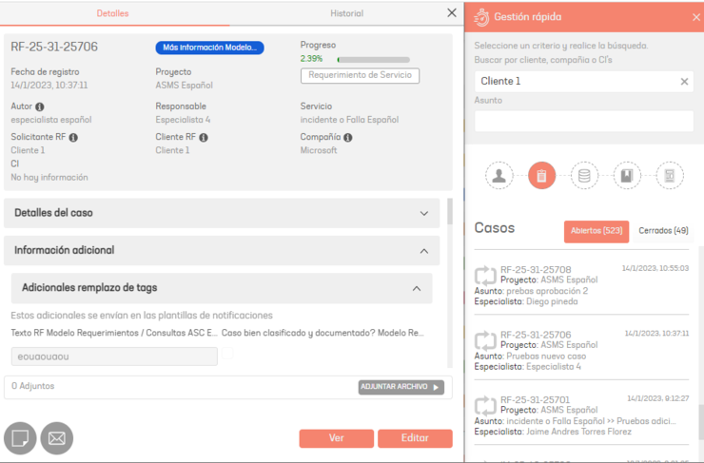This screenshot has width=704, height=463.
Task: Click the info icon next to Autor
Action: [x=40, y=106]
